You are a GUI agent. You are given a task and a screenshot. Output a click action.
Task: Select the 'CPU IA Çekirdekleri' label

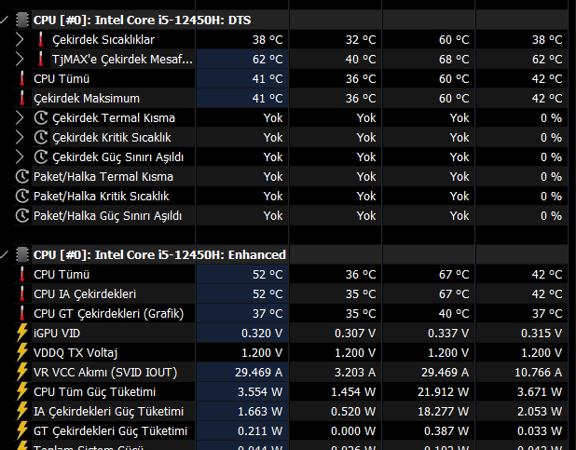click(x=85, y=294)
